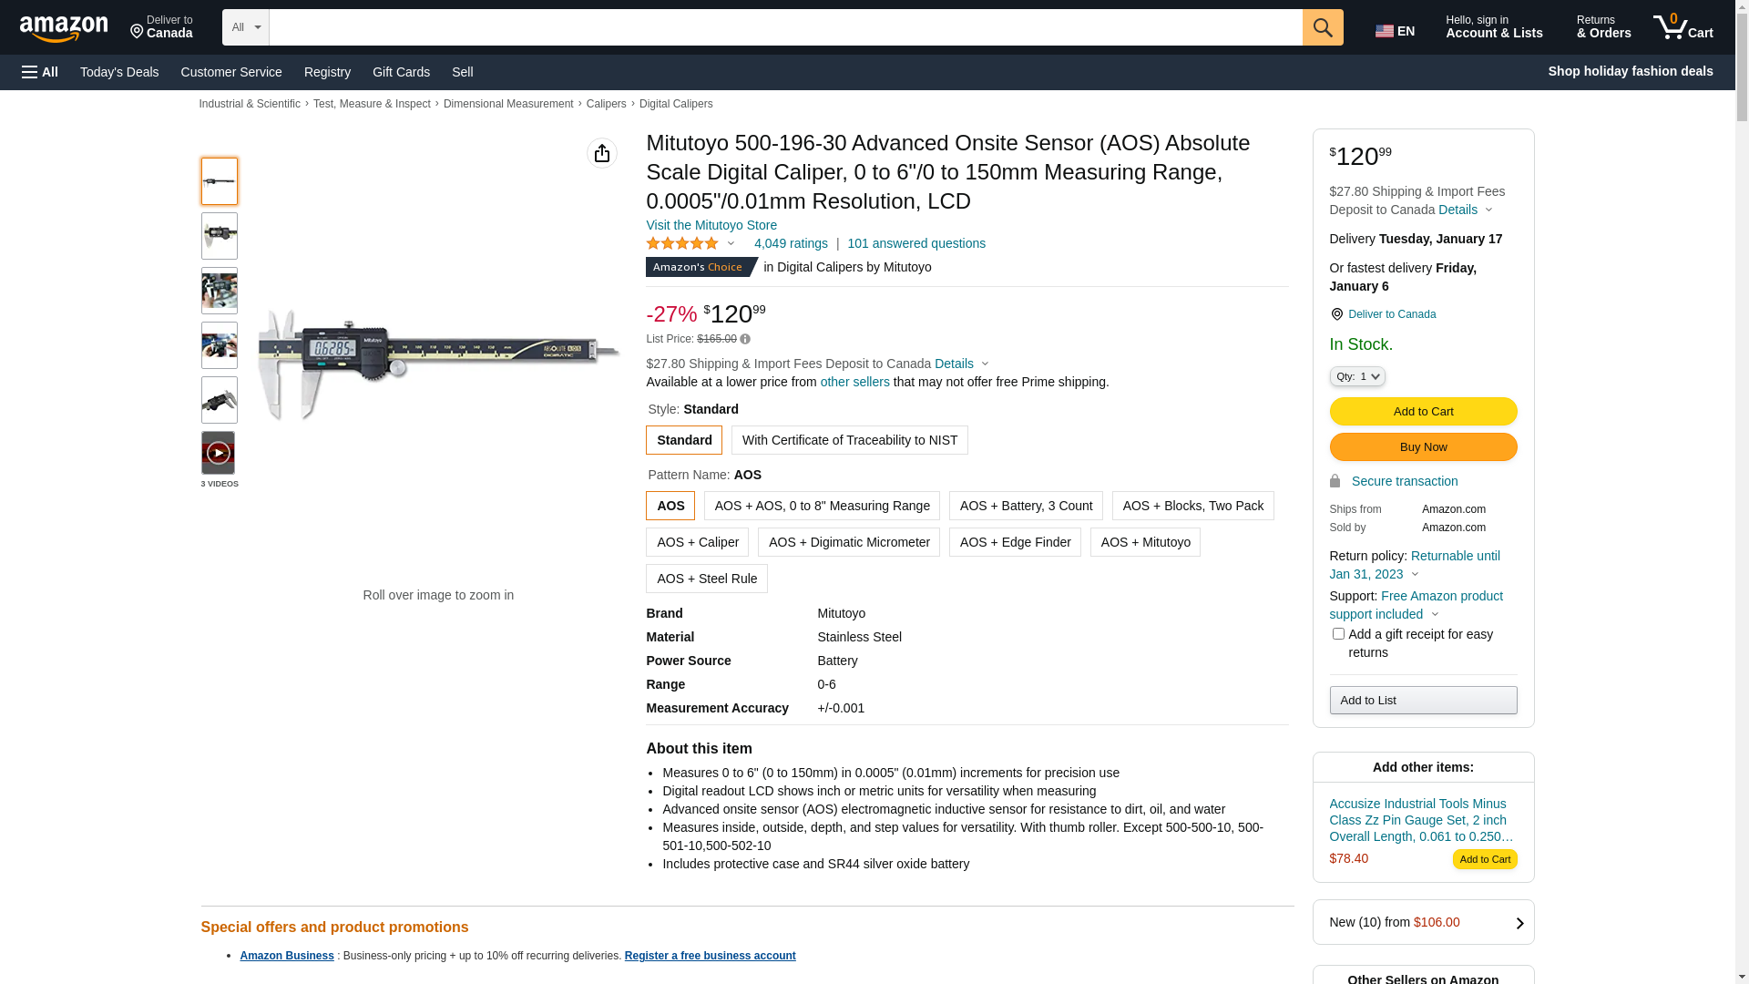This screenshot has width=1749, height=984.
Task: Select the NIST Certificate style option
Action: [849, 440]
